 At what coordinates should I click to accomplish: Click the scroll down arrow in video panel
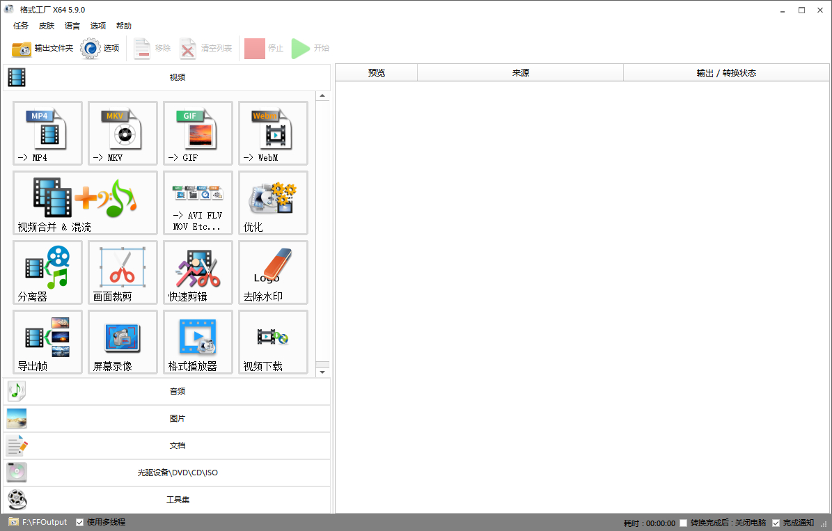(x=322, y=372)
